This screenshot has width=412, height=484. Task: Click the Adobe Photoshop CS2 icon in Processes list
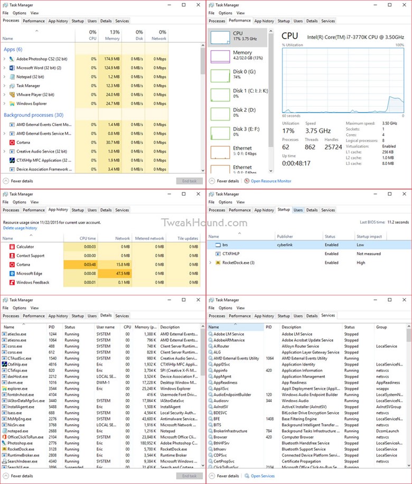[12, 59]
